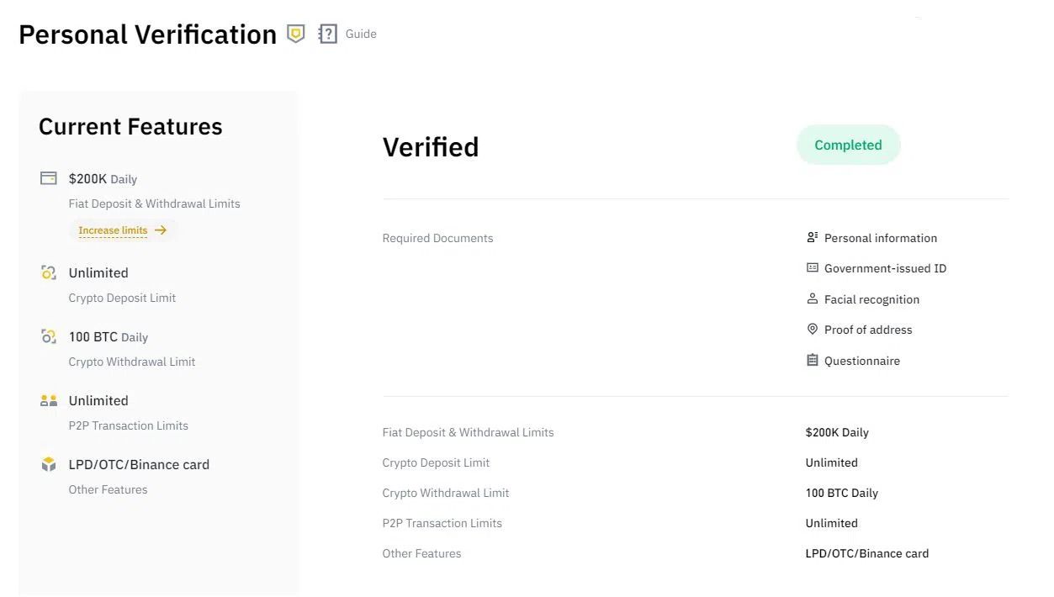Click the Government-issued ID card icon
This screenshot has height=597, width=1054.
point(812,268)
